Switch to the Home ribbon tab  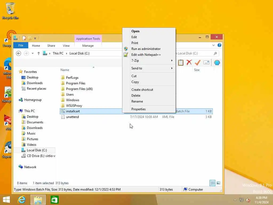coord(36,45)
